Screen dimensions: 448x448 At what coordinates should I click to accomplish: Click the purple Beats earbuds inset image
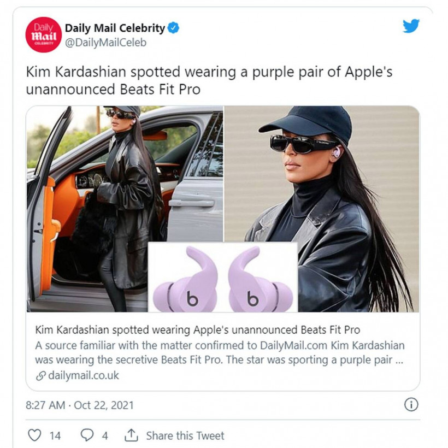[223, 277]
